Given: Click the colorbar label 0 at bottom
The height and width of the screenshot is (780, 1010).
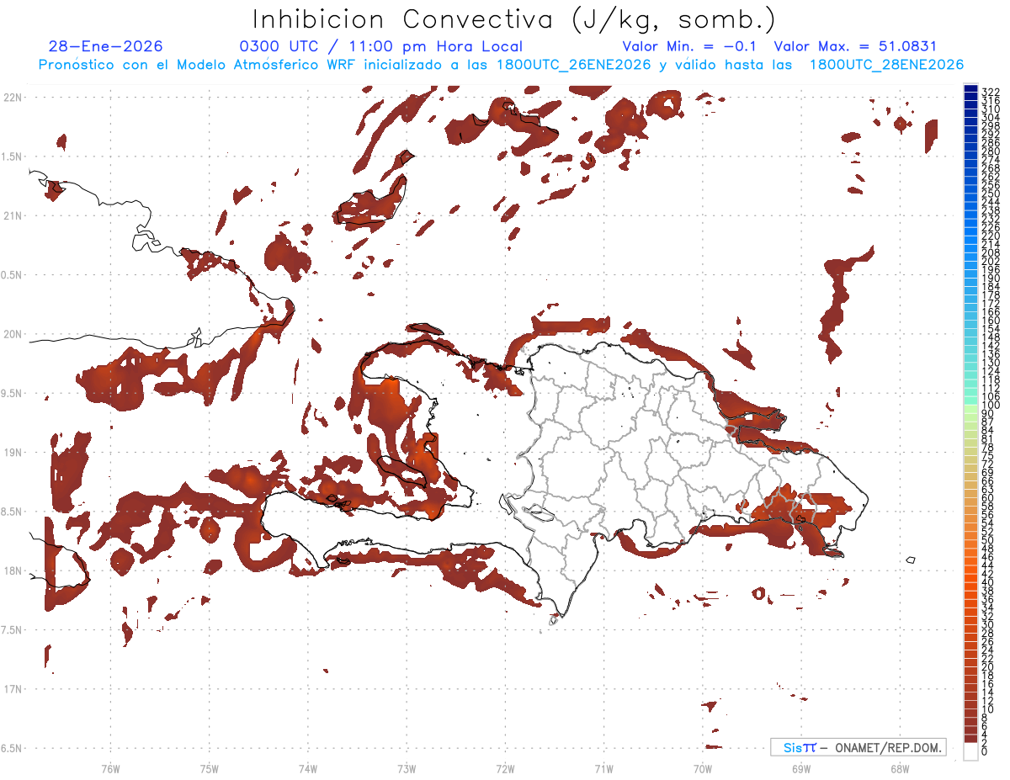Looking at the screenshot, I should click(x=984, y=750).
